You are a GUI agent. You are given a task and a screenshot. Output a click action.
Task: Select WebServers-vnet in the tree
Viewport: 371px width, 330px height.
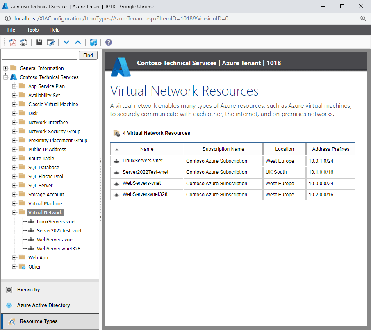point(55,240)
